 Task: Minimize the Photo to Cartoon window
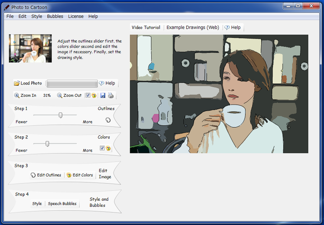[x=288, y=6]
